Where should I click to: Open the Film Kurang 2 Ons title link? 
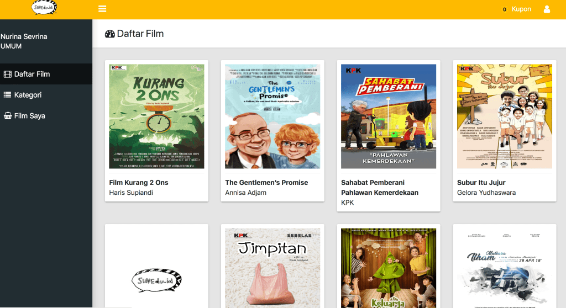pyautogui.click(x=139, y=183)
